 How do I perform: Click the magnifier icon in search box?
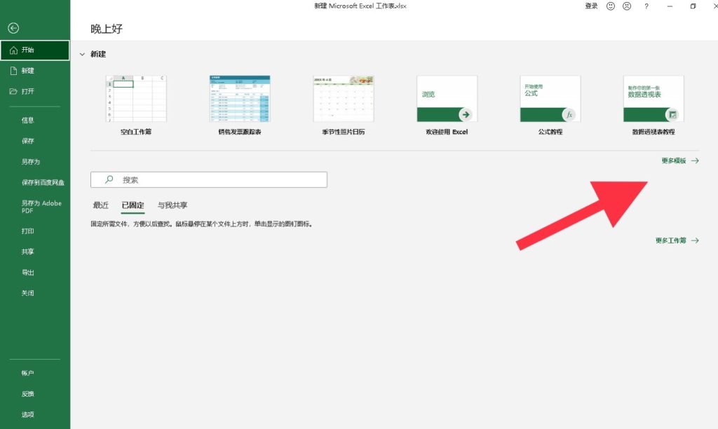click(109, 179)
